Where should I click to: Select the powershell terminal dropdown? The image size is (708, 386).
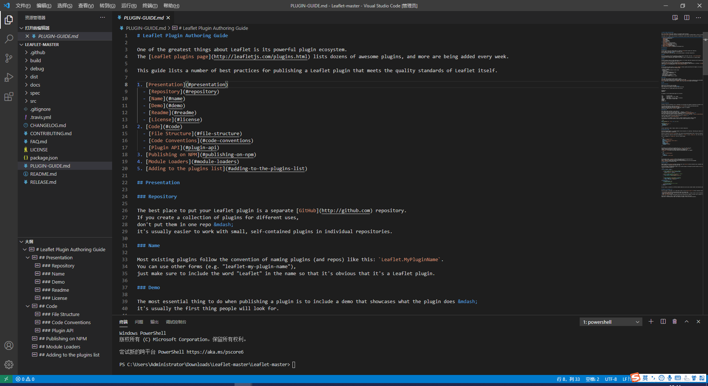tap(611, 322)
